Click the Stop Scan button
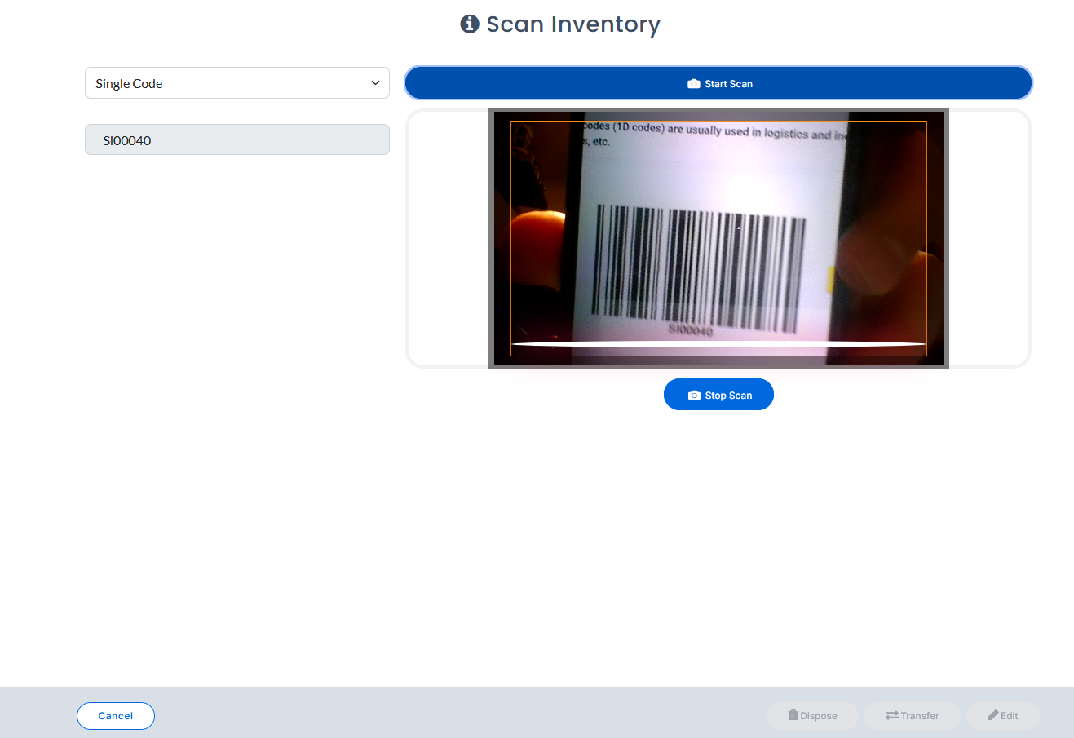1074x738 pixels. (718, 395)
